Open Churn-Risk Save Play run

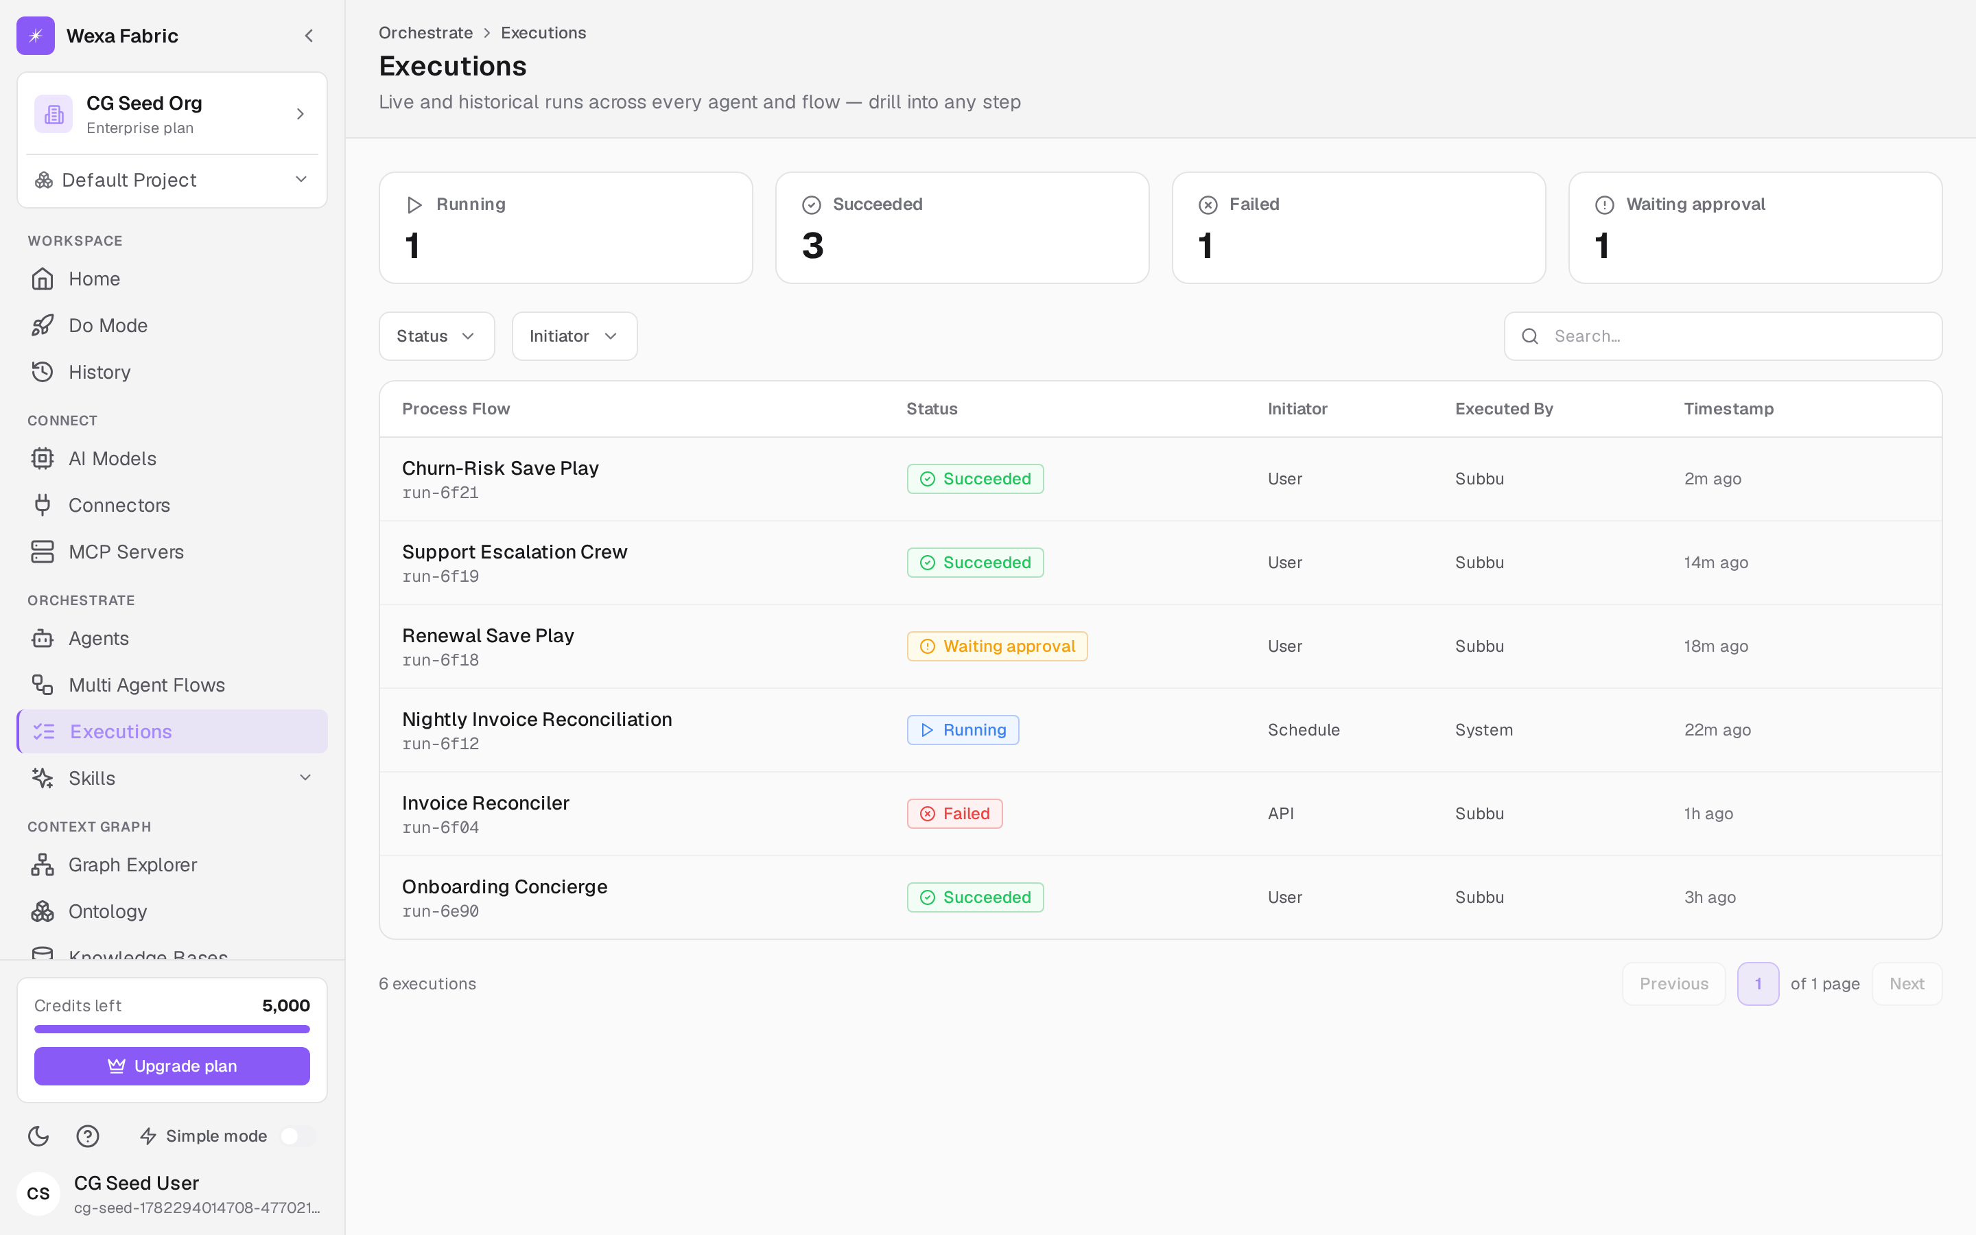(x=1160, y=480)
